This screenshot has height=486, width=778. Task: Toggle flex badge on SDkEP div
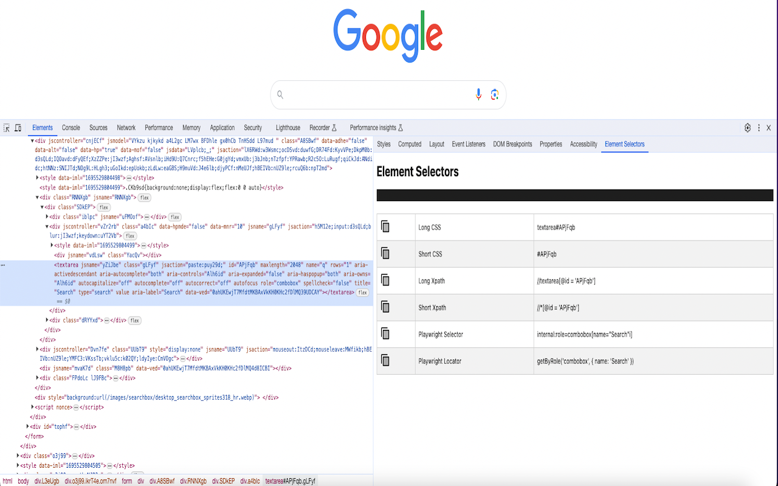pos(104,207)
